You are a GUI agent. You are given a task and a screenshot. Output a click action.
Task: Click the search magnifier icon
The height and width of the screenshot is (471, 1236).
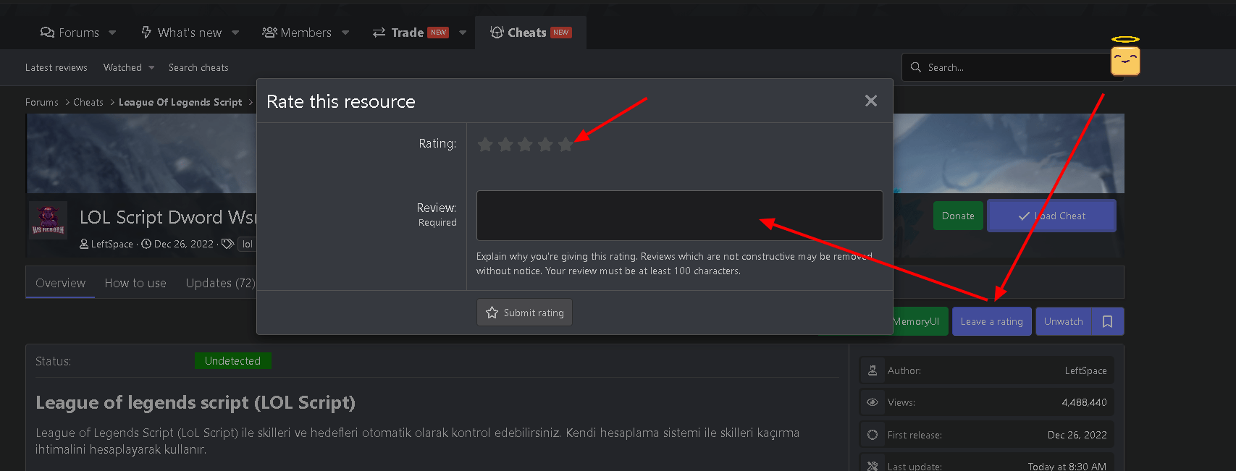pos(916,67)
